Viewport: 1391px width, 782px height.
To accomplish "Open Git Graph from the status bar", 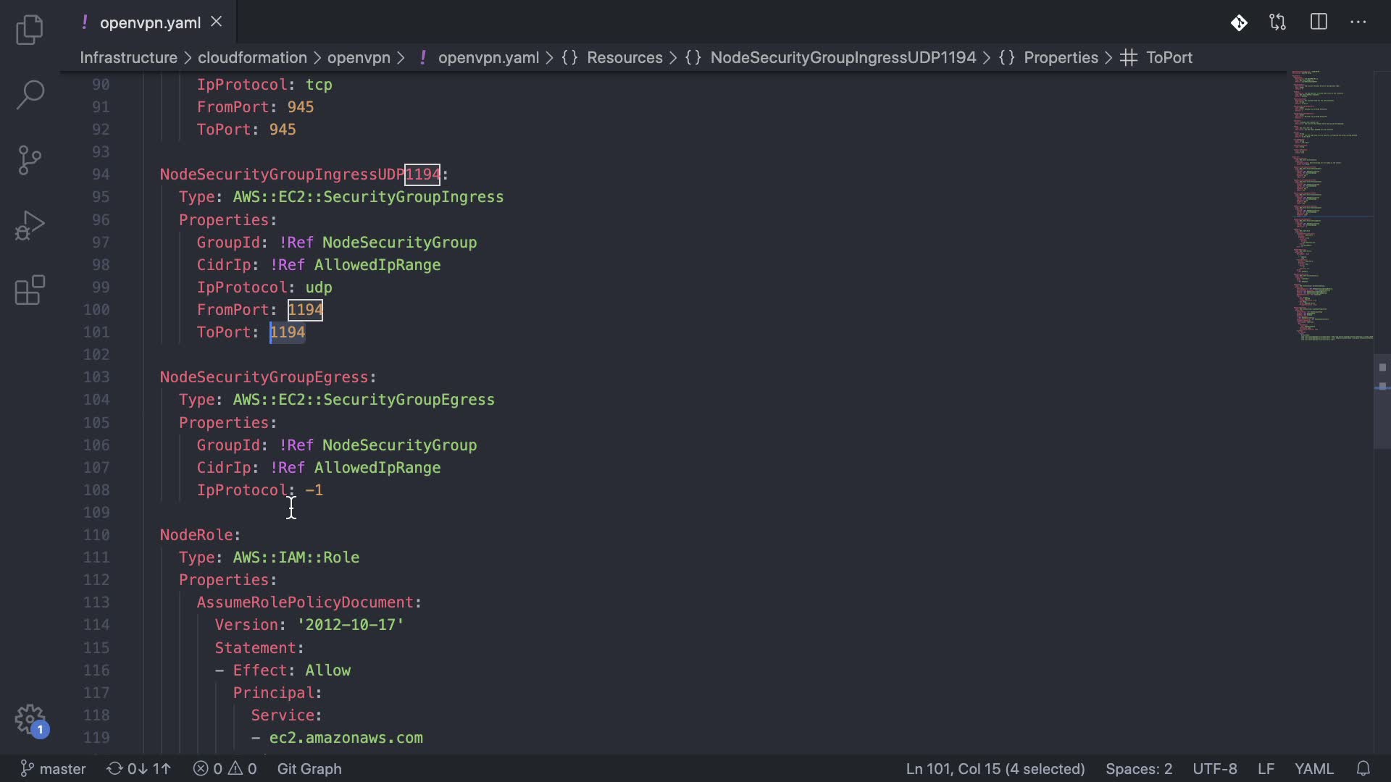I will (309, 768).
